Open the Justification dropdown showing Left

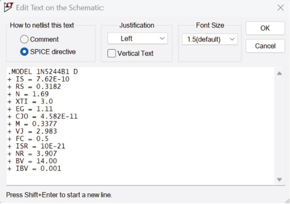[x=137, y=38]
